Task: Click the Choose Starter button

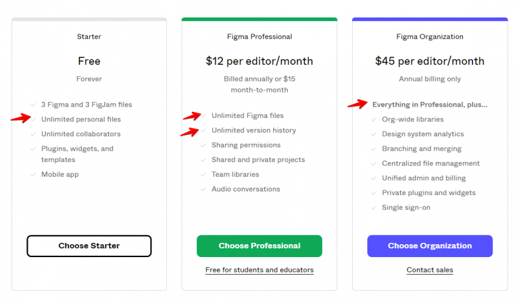Action: 89,246
